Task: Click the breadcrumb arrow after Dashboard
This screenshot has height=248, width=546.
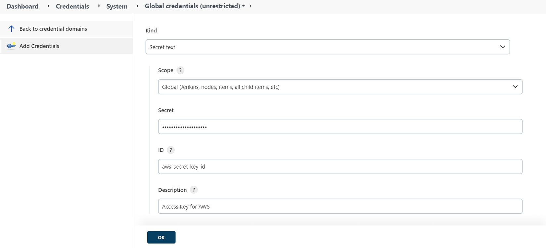Action: [x=49, y=6]
